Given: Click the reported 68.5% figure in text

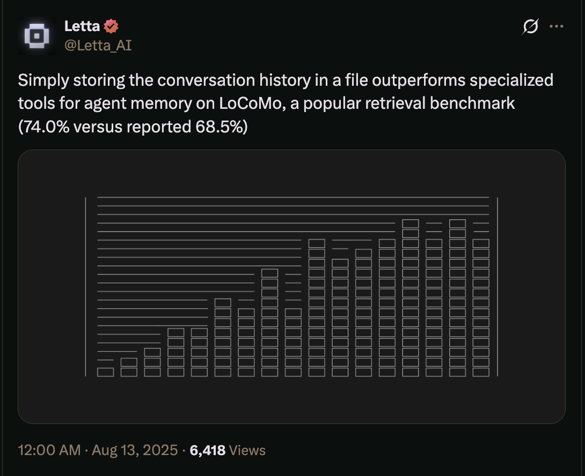Looking at the screenshot, I should (x=218, y=127).
